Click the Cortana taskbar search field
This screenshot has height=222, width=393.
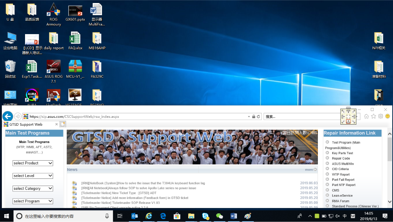(x=62, y=216)
